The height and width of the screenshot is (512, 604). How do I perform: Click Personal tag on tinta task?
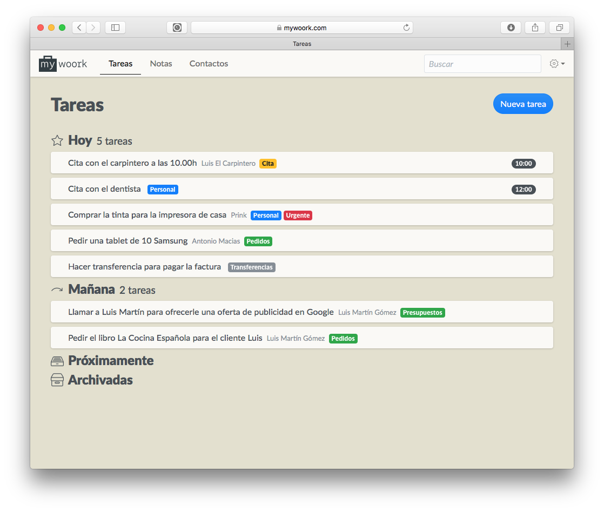click(x=266, y=215)
